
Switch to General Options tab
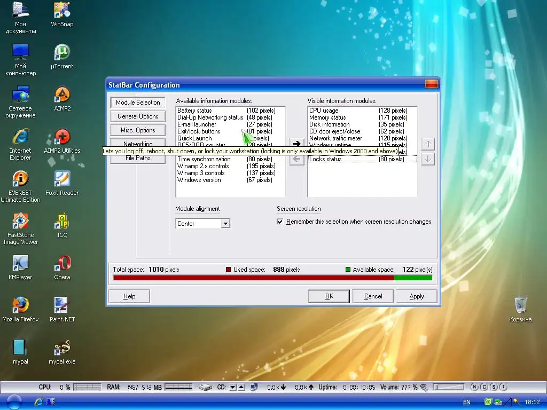[x=138, y=116]
